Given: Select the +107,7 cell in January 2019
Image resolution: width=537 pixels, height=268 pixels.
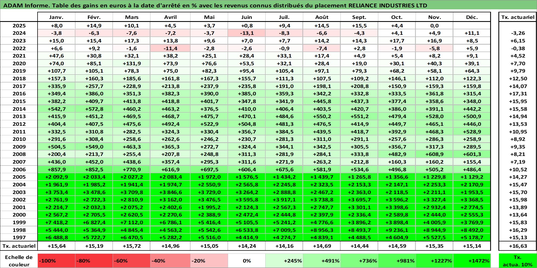Looking at the screenshot, I should click(56, 71).
